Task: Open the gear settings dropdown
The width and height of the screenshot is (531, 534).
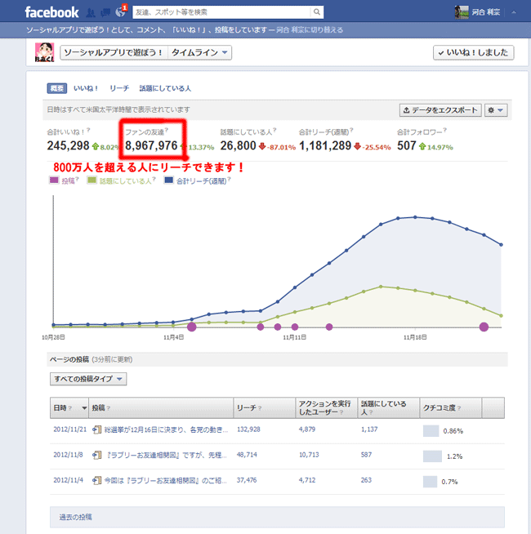Action: point(496,110)
